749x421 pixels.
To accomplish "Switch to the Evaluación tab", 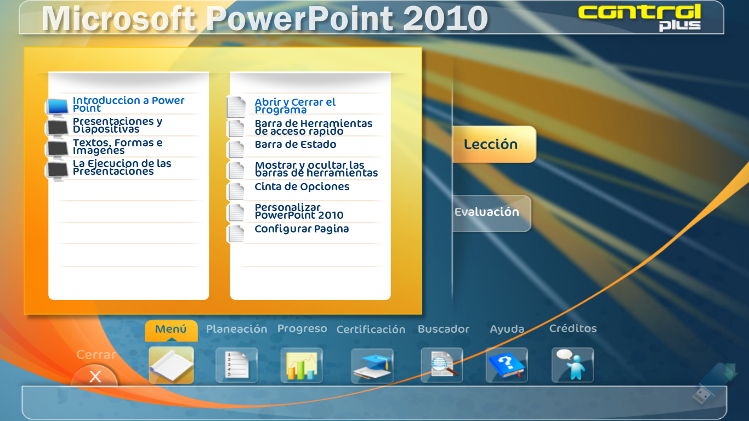I will [x=492, y=213].
